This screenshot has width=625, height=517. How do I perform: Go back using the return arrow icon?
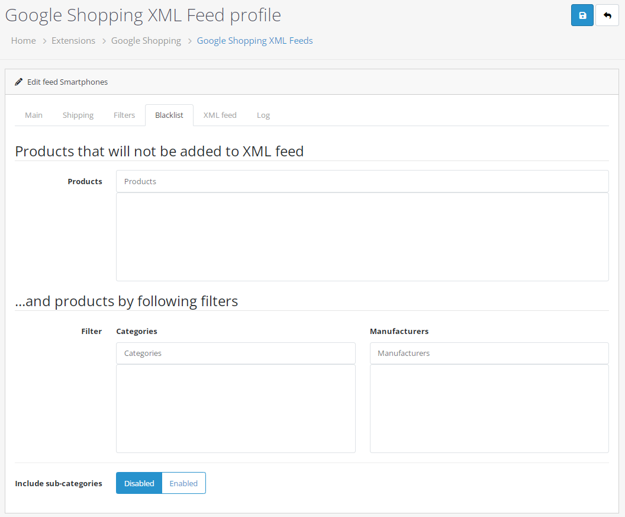tap(607, 15)
